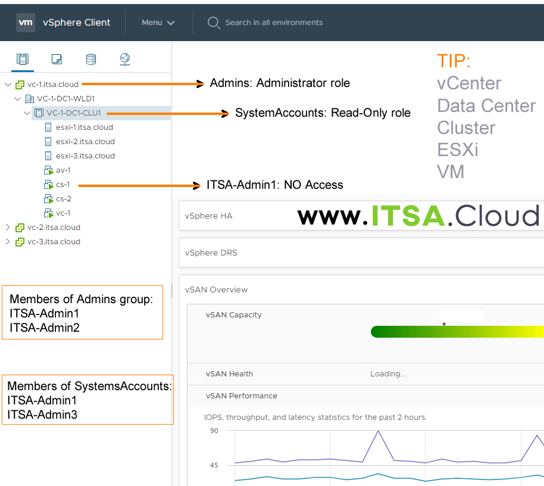Select the vc-1 VM label
Viewport: 544px width, 486px height.
[63, 213]
